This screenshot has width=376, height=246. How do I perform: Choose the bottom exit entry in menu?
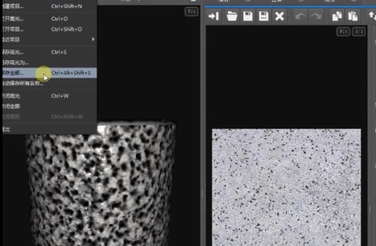50,129
